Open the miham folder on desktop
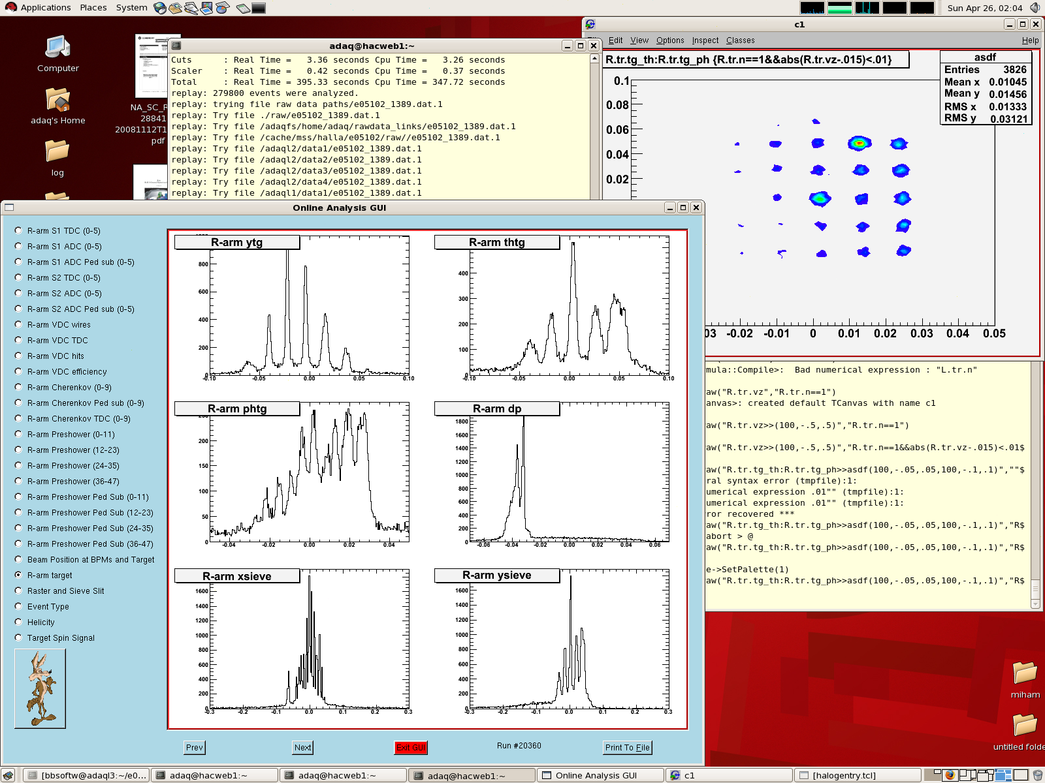Viewport: 1045px width, 783px height. 1025,680
